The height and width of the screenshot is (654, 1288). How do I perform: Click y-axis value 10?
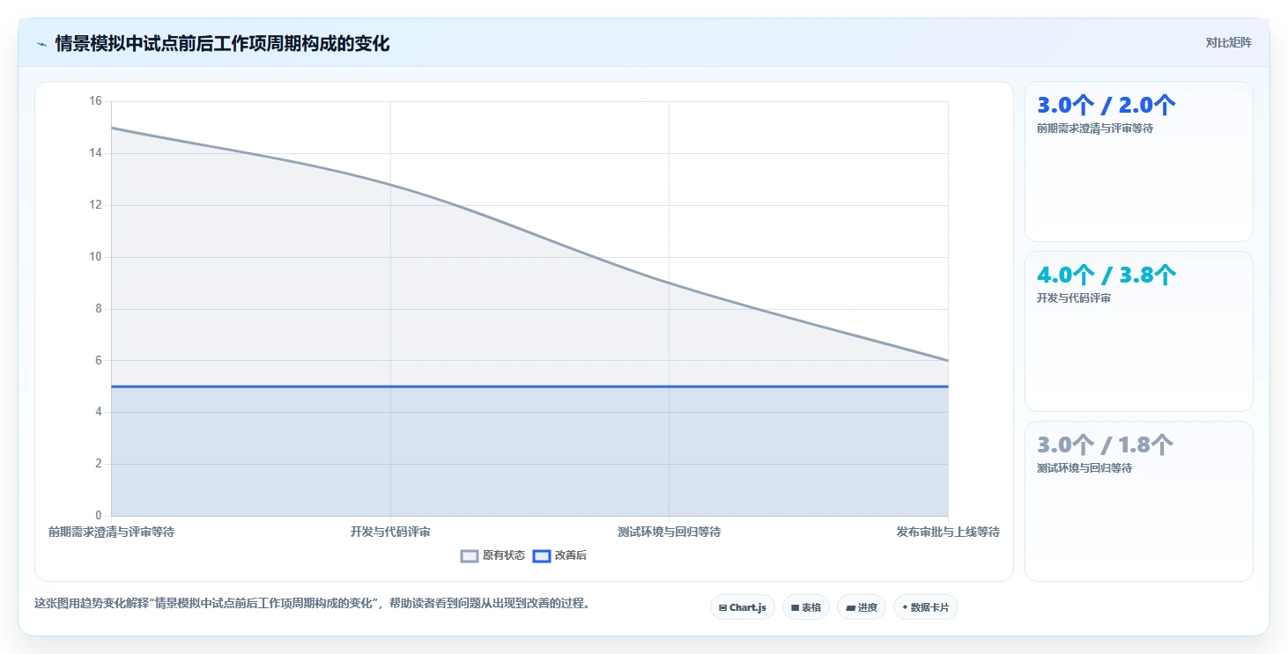click(x=96, y=257)
